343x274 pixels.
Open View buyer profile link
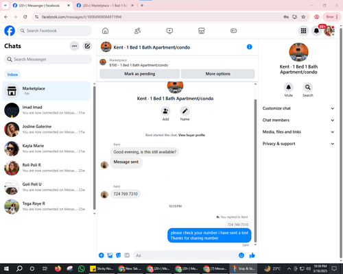[191, 135]
